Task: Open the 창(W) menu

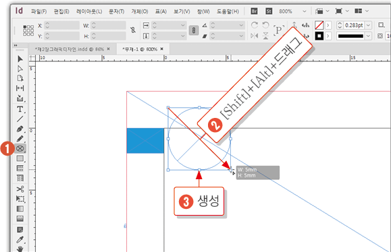Action: tap(203, 11)
